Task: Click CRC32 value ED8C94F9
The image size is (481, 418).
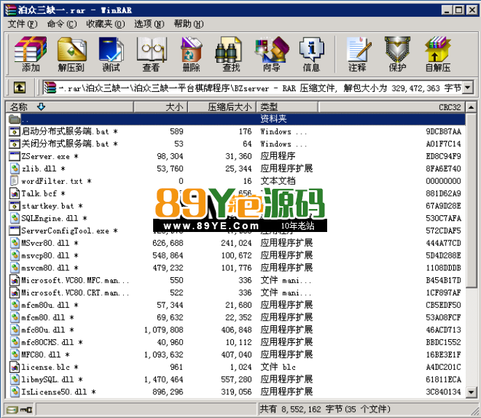Action: (x=443, y=156)
